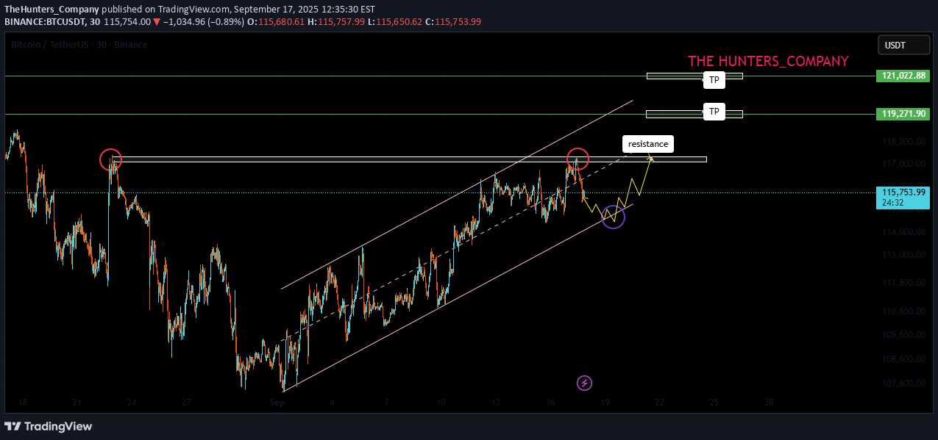The height and width of the screenshot is (440, 938).
Task: Click the '21' date on the time axis
Action: 77,403
